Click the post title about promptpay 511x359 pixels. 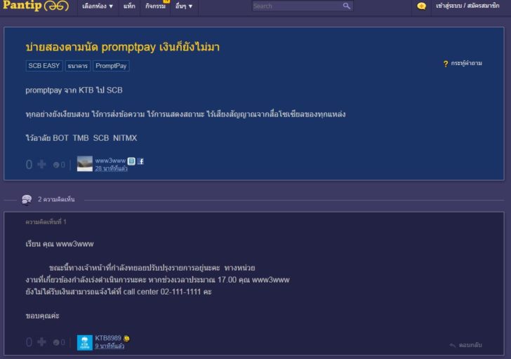coord(123,47)
